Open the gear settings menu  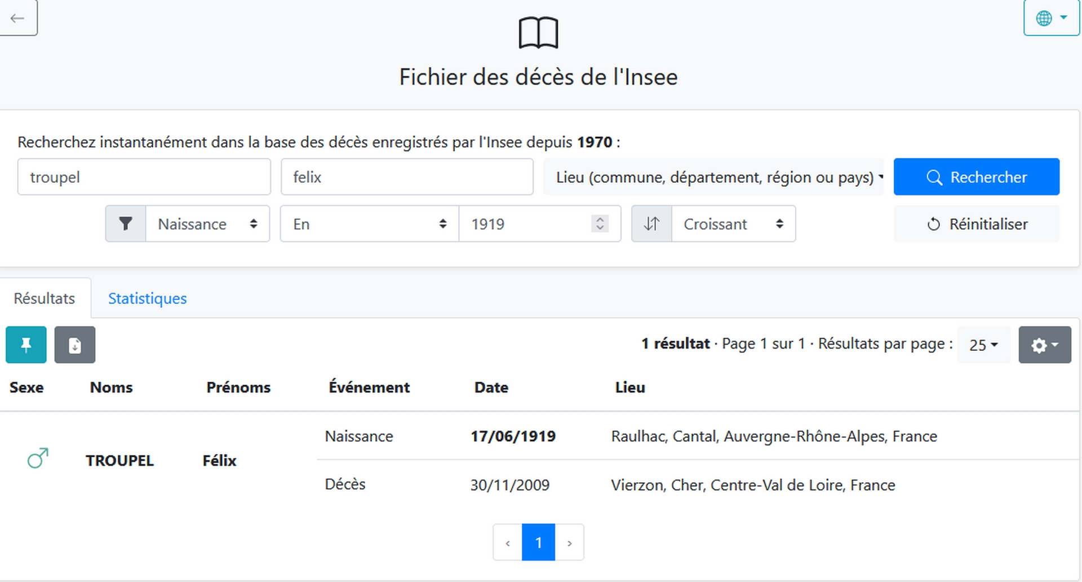point(1044,345)
